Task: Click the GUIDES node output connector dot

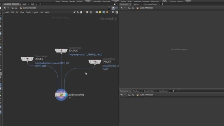Action: pyautogui.click(x=27, y=62)
